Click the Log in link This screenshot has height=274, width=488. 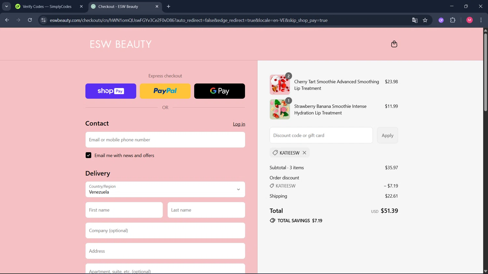pyautogui.click(x=239, y=124)
